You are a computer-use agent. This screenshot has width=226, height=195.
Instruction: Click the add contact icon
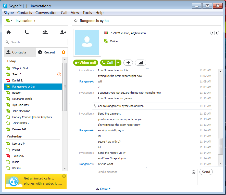point(63,32)
